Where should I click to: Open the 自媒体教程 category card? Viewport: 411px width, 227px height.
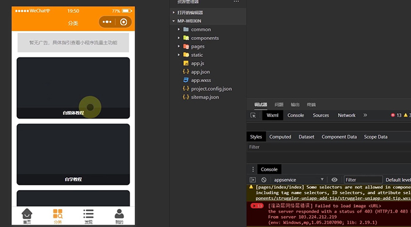(73, 88)
